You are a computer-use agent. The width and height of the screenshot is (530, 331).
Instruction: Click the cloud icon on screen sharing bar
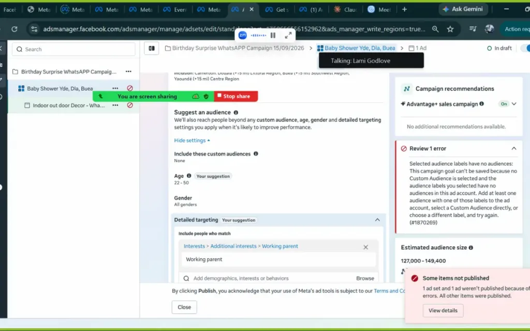tap(196, 96)
